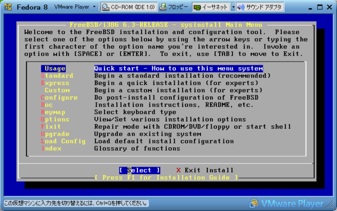Viewport: 337px width, 211px height.
Task: Open the VMware Player dropdown menu
Action: coord(75,7)
